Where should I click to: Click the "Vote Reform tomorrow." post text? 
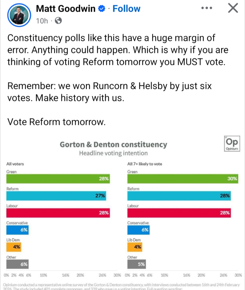click(x=56, y=122)
